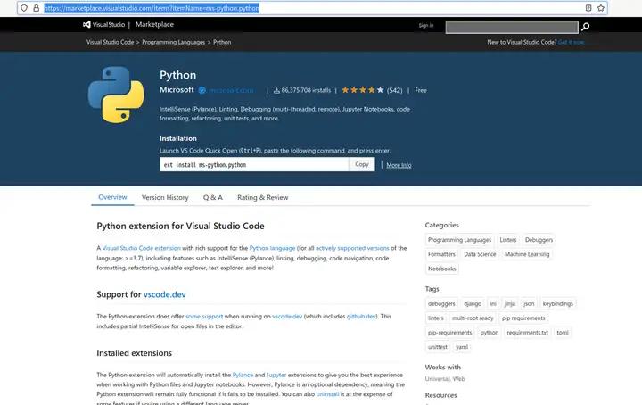Viewport: 642px width, 405px height.
Task: Switch to Version History tab
Action: pos(165,197)
